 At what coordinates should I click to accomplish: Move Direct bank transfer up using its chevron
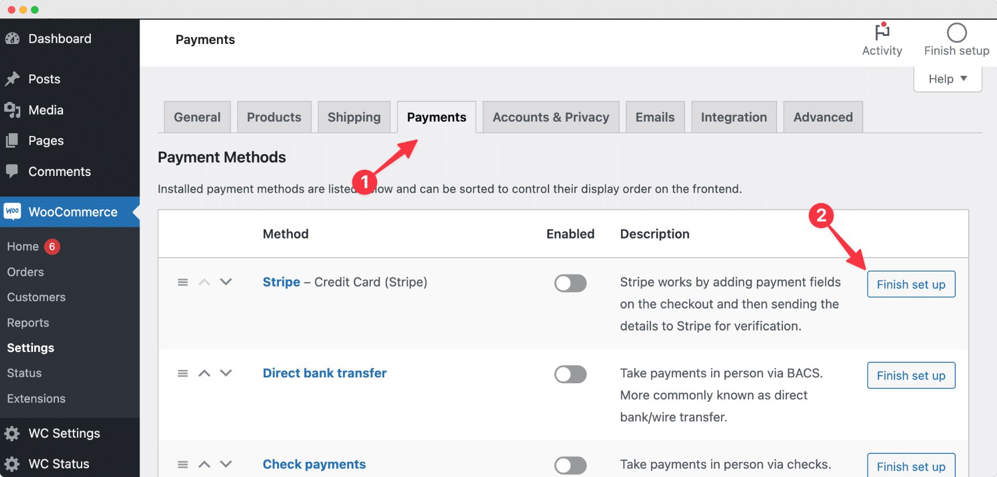tap(204, 373)
